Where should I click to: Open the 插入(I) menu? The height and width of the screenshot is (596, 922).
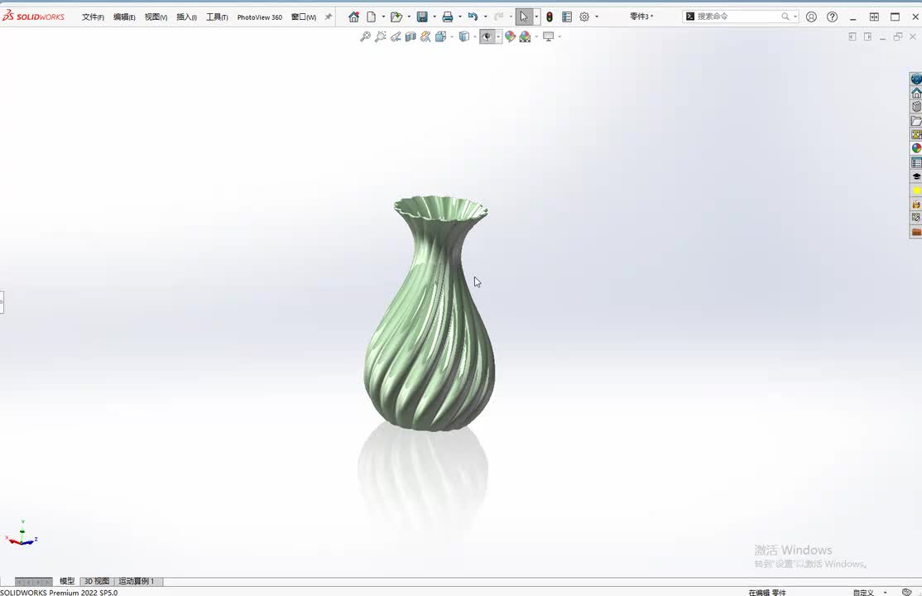(186, 17)
